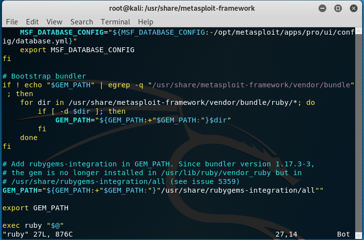Open the Edit menu
Viewport: 364px width, 240px height.
[32, 22]
